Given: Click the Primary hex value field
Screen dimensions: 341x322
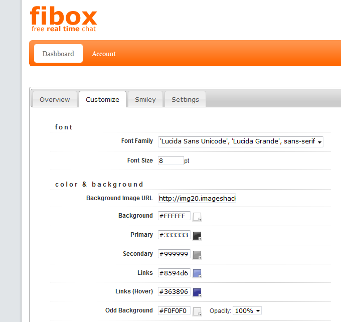Looking at the screenshot, I should (174, 235).
